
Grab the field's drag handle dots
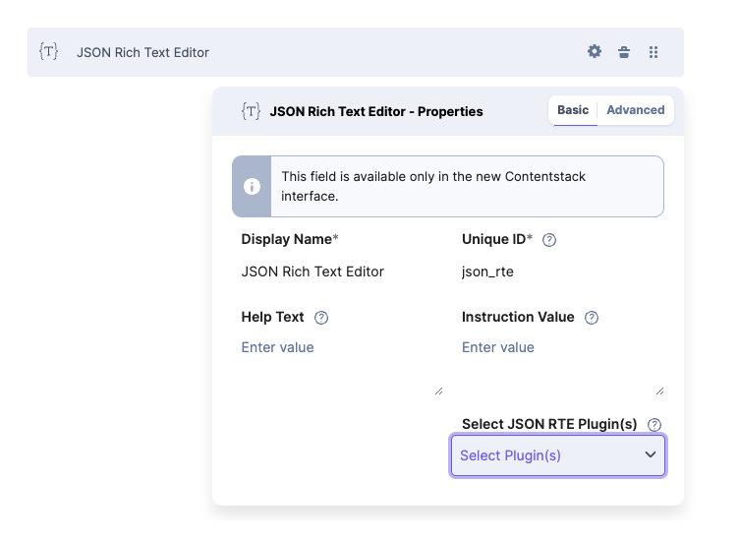coord(654,52)
